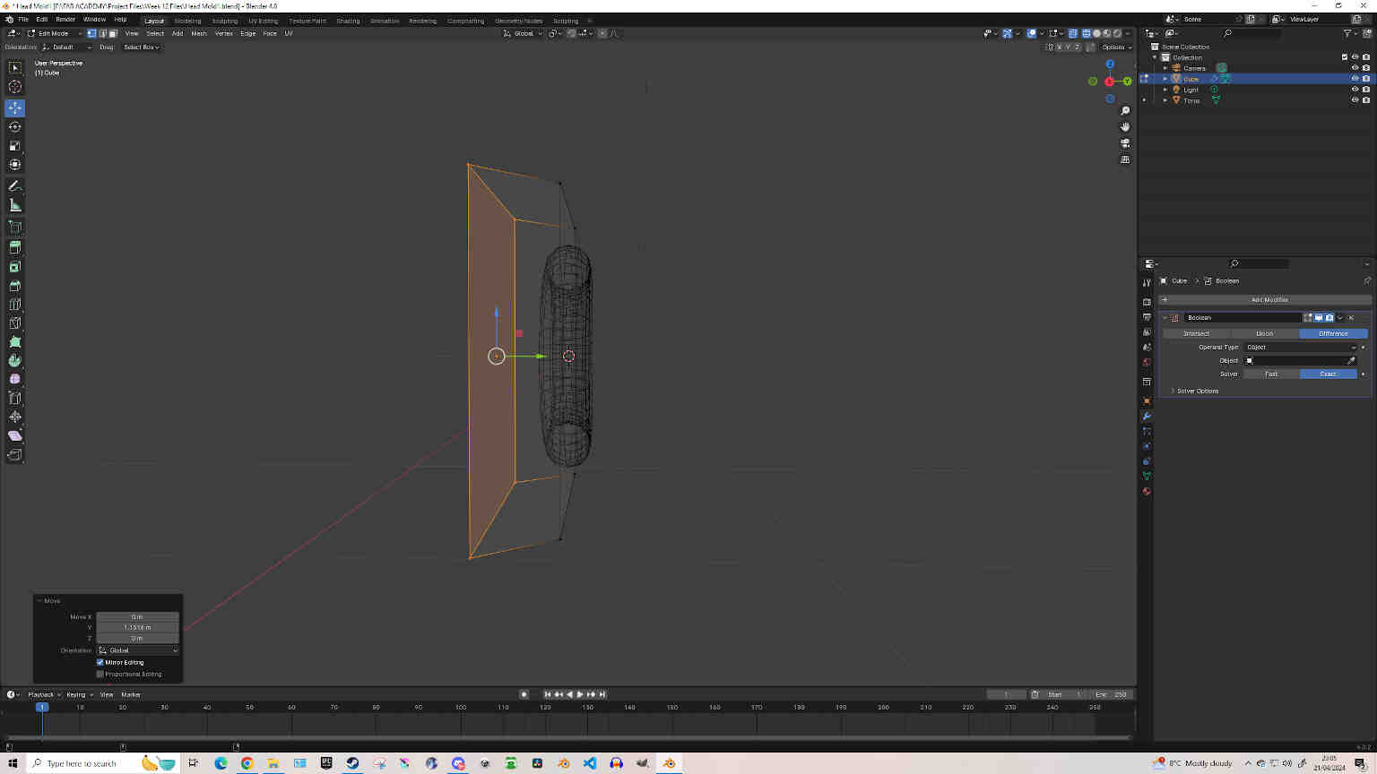Viewport: 1377px width, 774px height.
Task: Open the Modifiers wrench properties tab
Action: click(1147, 417)
